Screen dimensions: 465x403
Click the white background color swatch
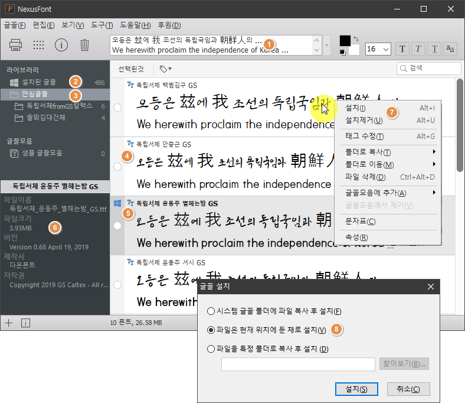pyautogui.click(x=354, y=50)
